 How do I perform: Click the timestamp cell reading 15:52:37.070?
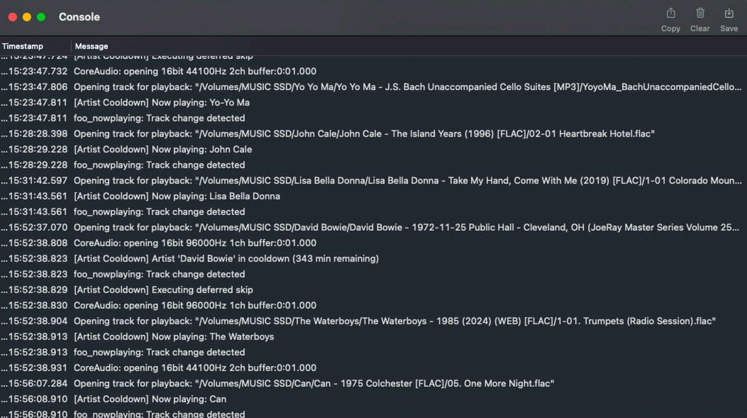pos(34,227)
